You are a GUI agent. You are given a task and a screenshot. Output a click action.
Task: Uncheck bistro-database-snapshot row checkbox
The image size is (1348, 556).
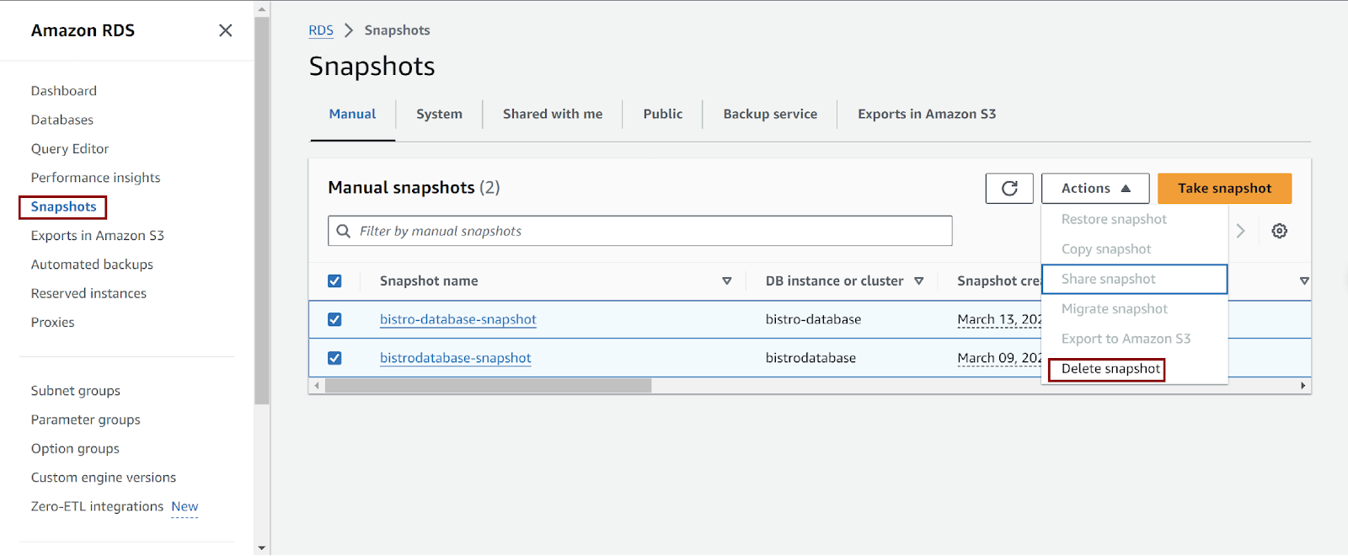(x=334, y=319)
